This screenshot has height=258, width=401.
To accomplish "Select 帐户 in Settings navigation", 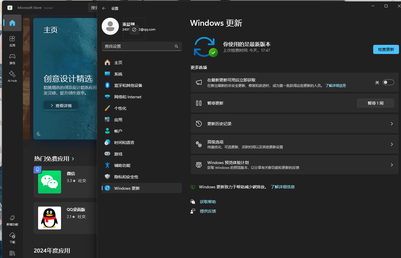I will [142, 131].
